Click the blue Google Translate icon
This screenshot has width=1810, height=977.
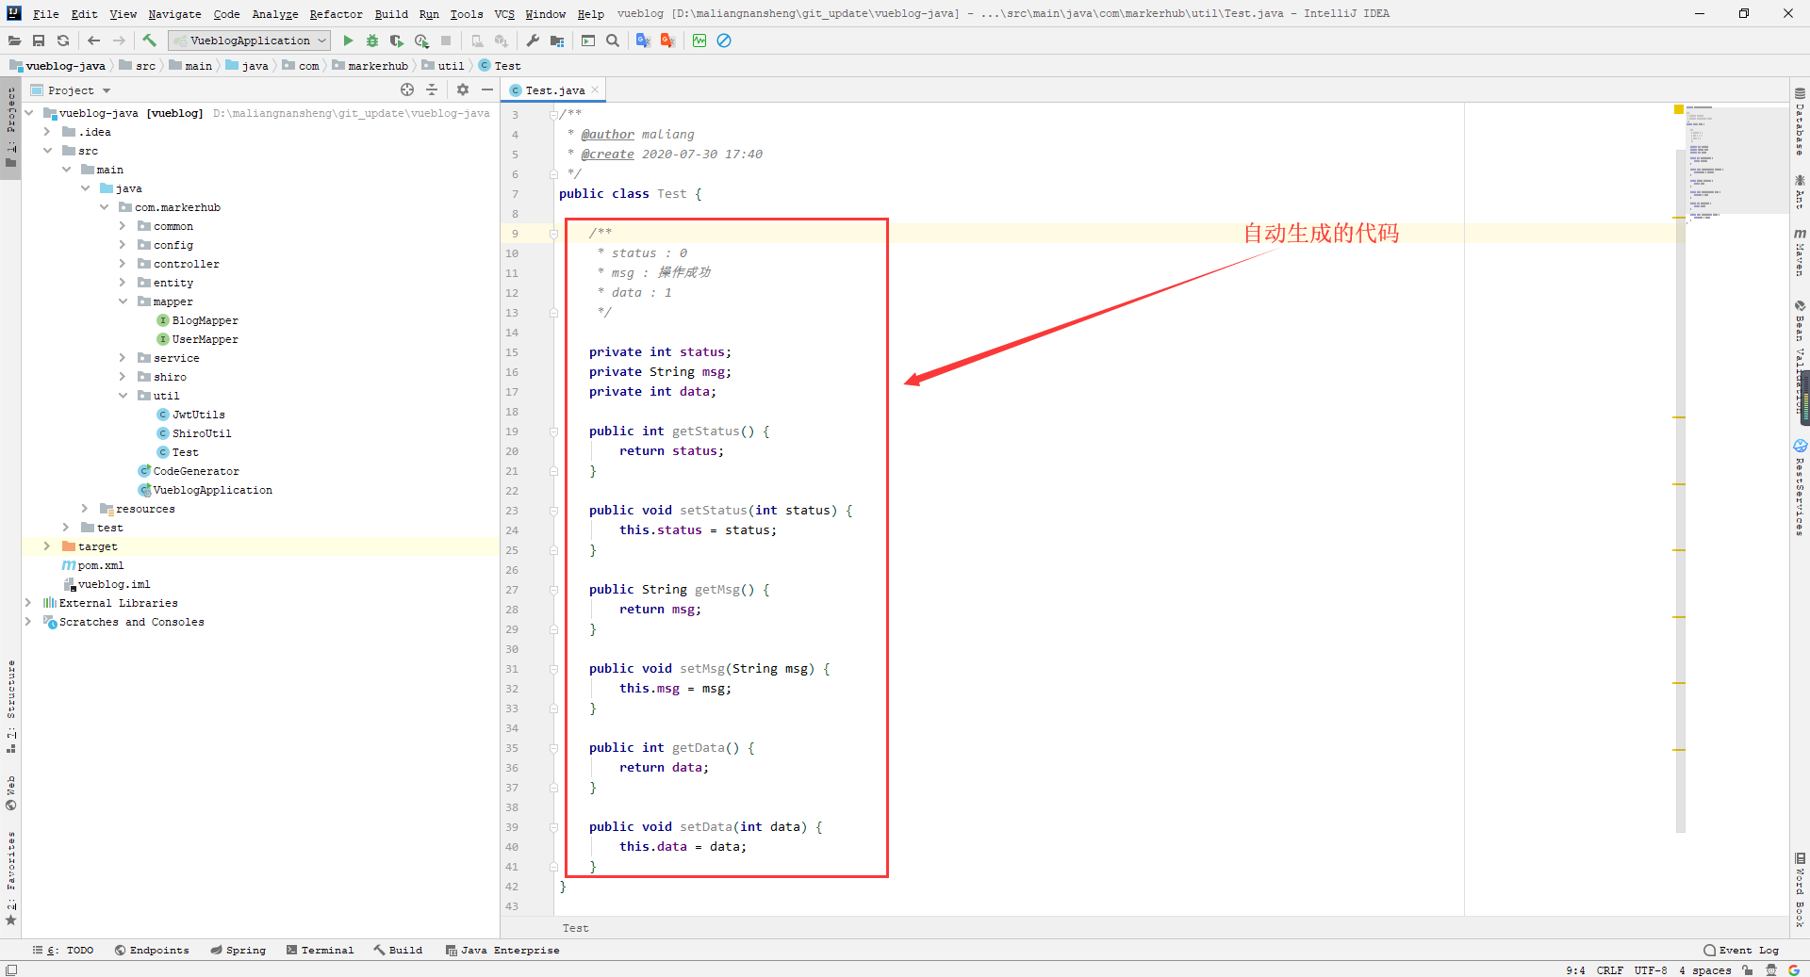pos(643,41)
